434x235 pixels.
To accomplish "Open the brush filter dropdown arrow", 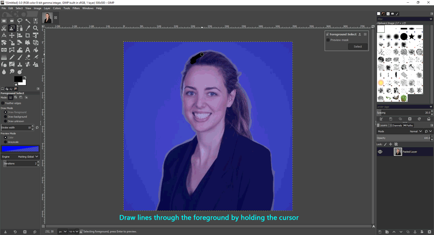I will pos(431,19).
